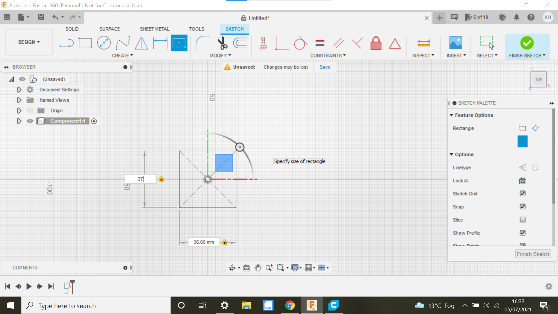Expand the Origin tree item
558x314 pixels.
tap(19, 110)
